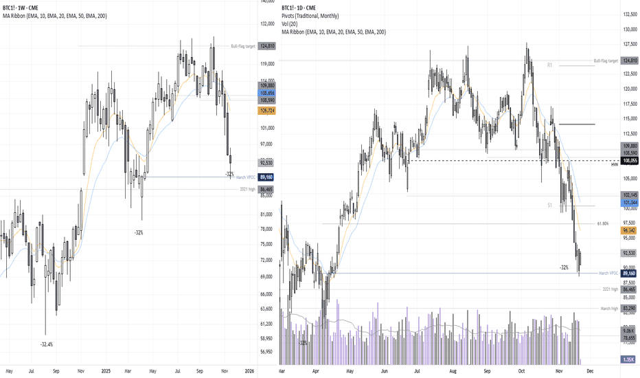640x378 pixels.
Task: Click the S1 pivot label
Action: [549, 205]
